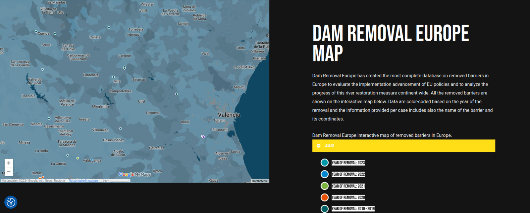This screenshot has height=213, width=530.
Task: Click the orange 2020 legend color circle
Action: [x=325, y=197]
